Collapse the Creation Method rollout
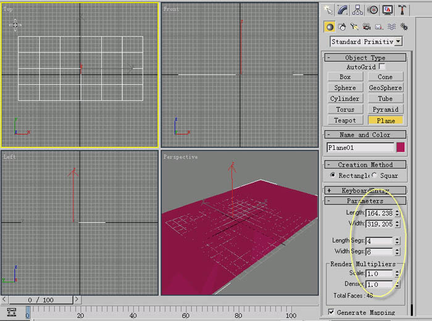 click(x=365, y=165)
